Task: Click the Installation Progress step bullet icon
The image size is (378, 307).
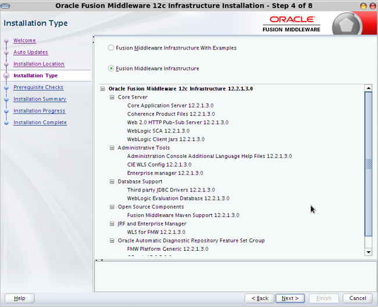Action: coord(6,111)
